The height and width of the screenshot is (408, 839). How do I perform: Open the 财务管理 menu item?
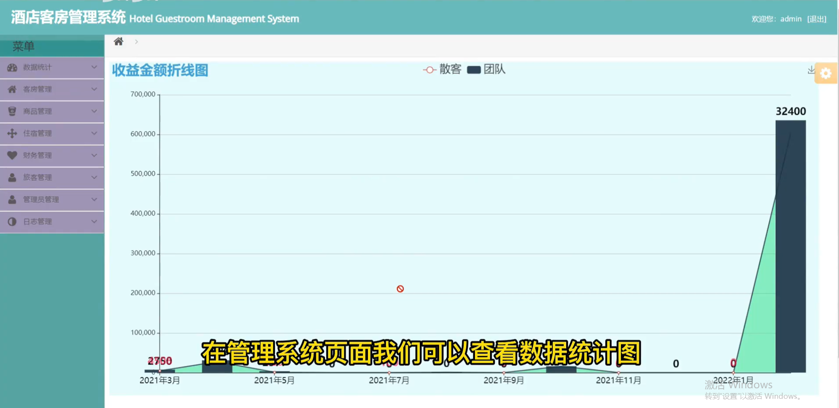[x=52, y=155]
